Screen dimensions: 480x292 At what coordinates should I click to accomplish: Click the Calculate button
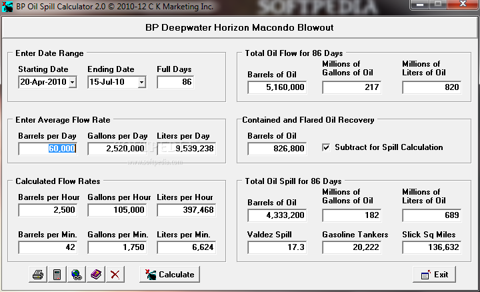point(169,274)
